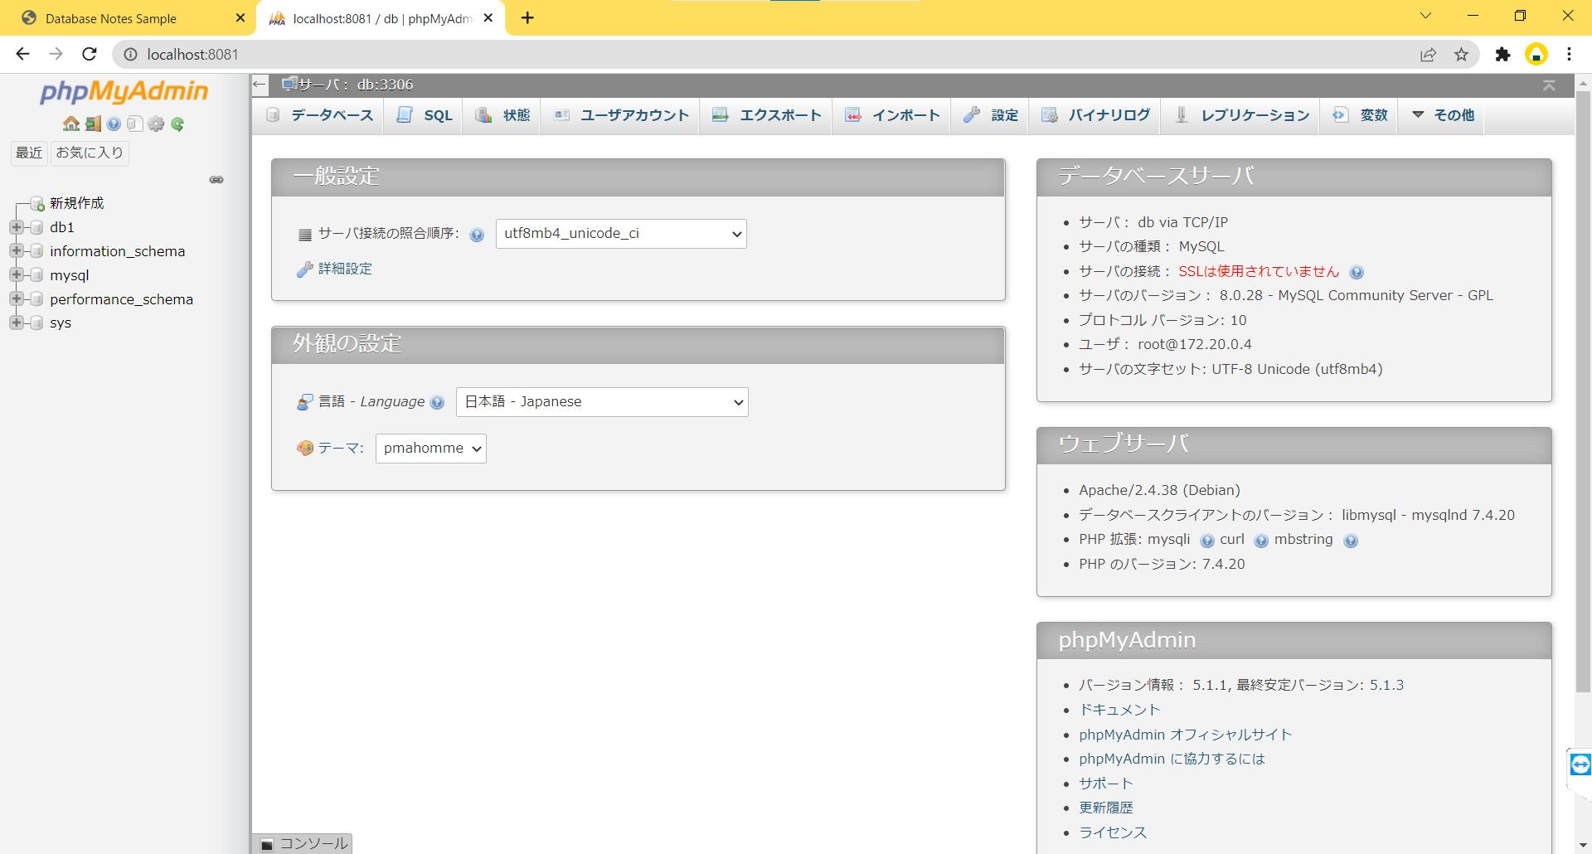Click the share page icon in address bar
The image size is (1592, 854).
(1428, 55)
